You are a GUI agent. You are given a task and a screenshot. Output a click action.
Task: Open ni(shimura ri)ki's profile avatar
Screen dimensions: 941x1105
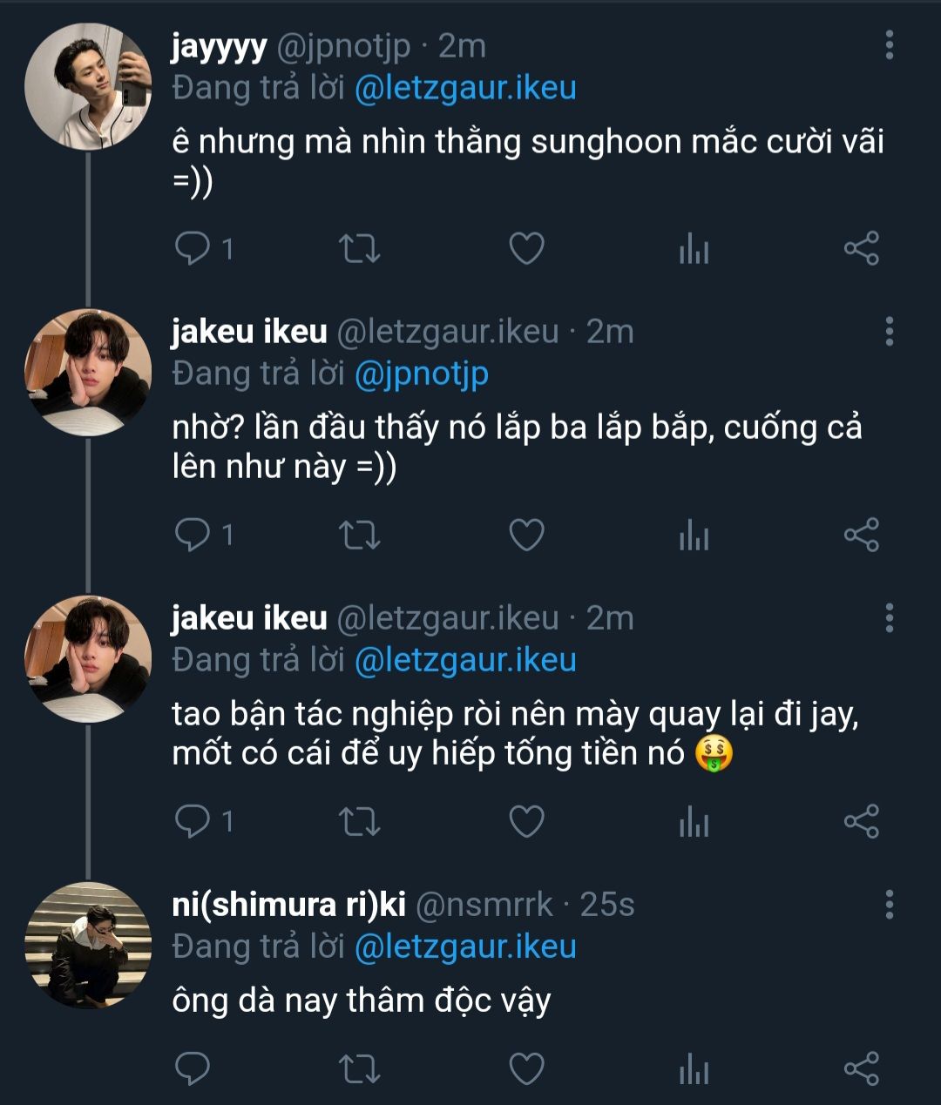(87, 945)
